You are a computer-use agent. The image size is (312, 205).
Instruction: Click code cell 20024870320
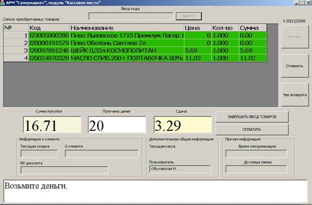click(x=50, y=58)
